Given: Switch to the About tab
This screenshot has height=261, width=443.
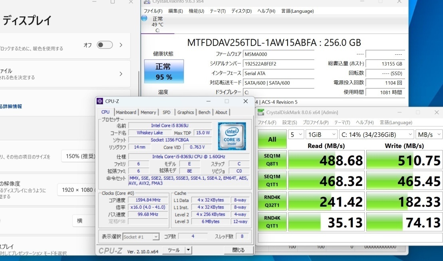Looking at the screenshot, I should click(221, 112).
